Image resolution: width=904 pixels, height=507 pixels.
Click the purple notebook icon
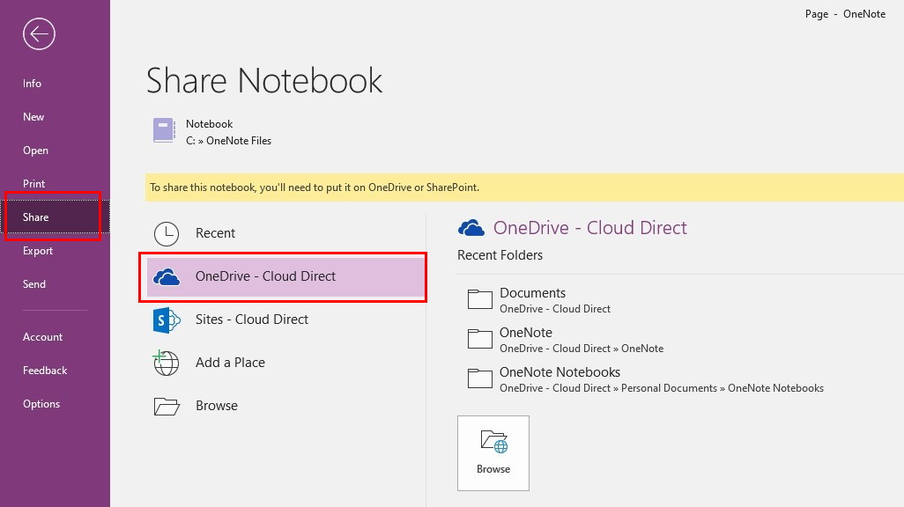[x=164, y=130]
